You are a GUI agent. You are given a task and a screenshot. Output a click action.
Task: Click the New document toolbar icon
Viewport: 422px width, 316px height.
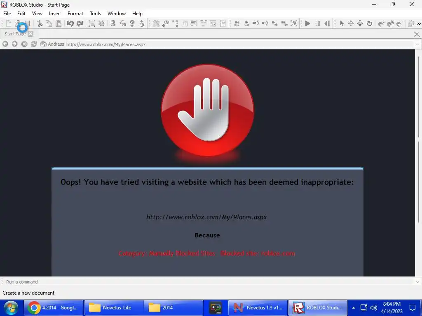tap(9, 23)
